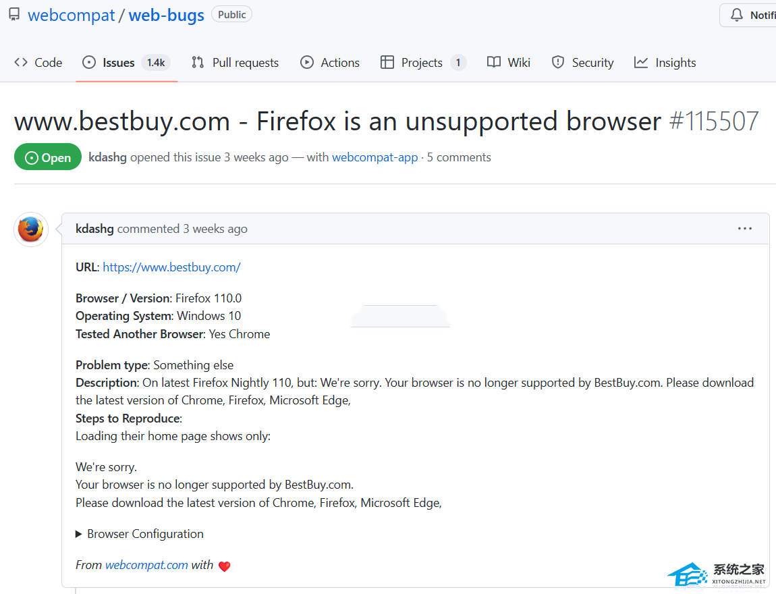
Task: Click the red heart emoji icon
Action: (x=225, y=566)
